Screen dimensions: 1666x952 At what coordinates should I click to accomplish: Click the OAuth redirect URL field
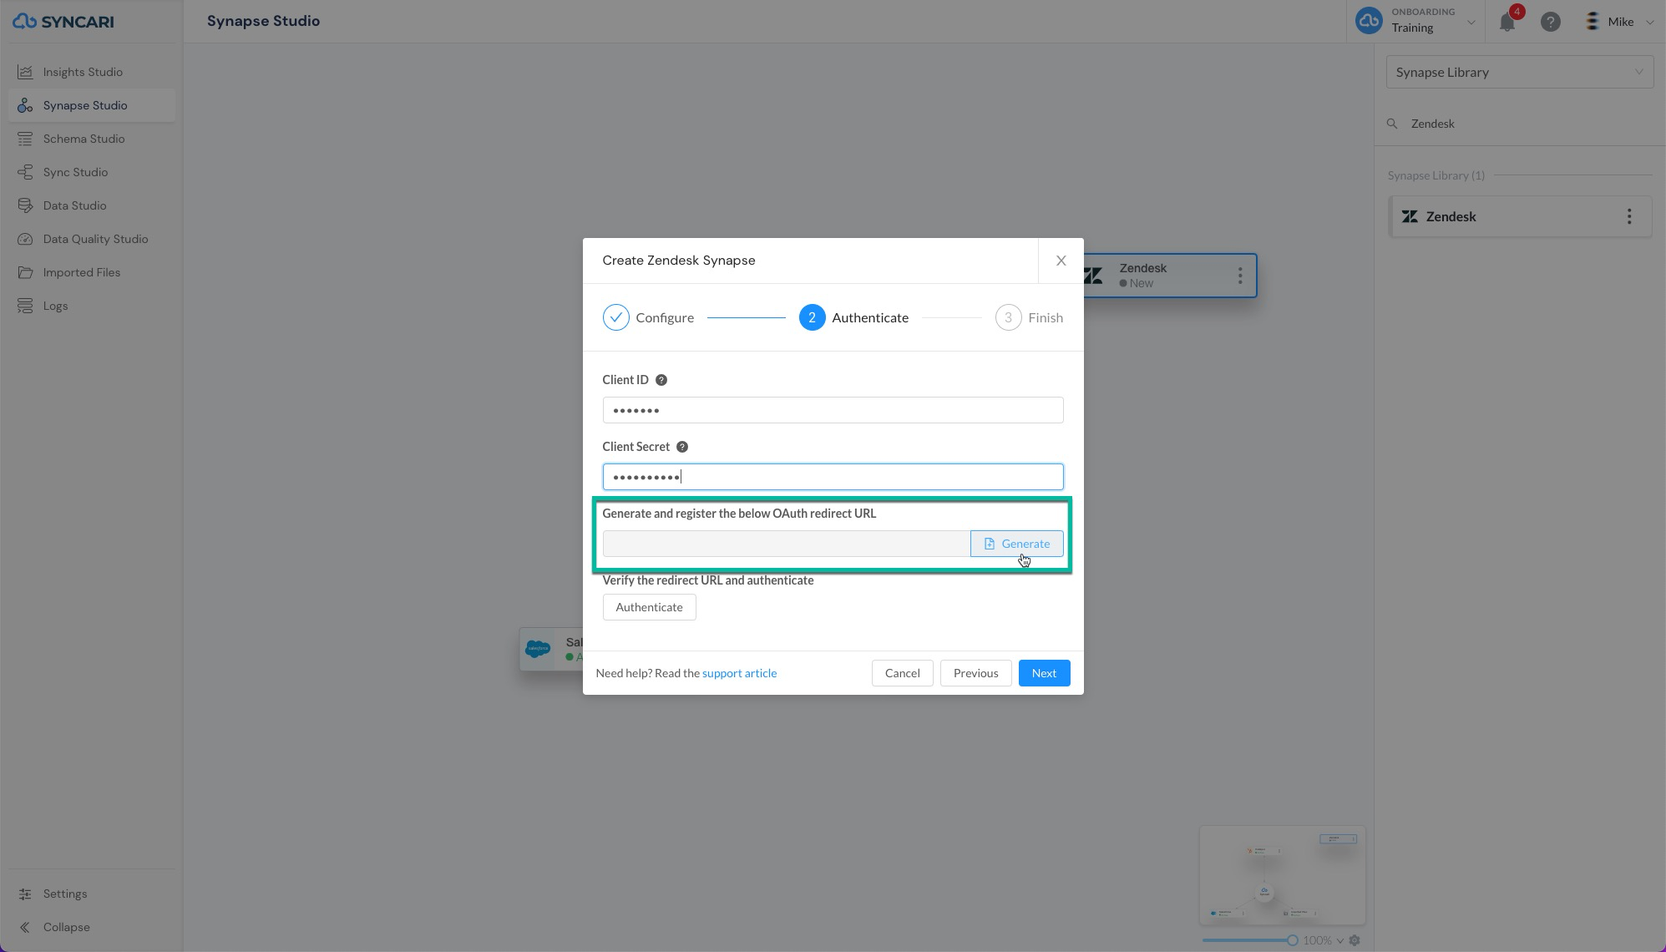click(786, 544)
